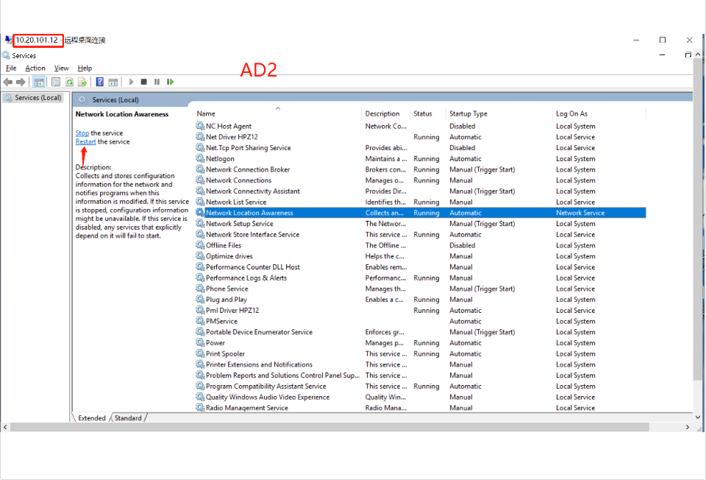Select Problem Reports and Solutions Control Panel row
The image size is (706, 480).
coord(421,375)
